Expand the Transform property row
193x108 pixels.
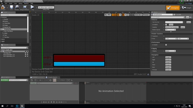pyautogui.click(x=152, y=36)
